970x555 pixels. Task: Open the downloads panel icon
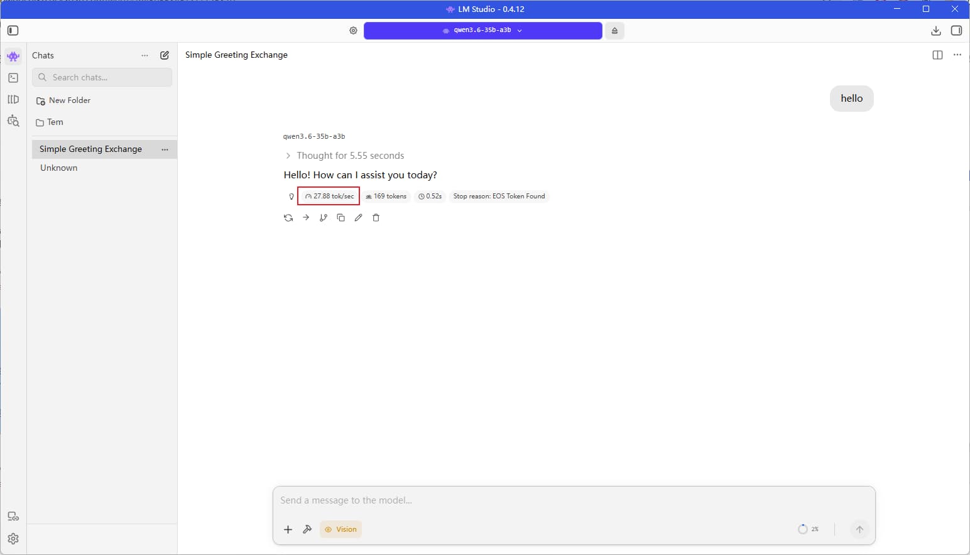coord(935,31)
